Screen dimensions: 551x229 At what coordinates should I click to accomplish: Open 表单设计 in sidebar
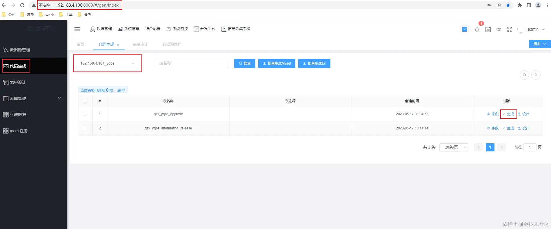tap(33, 82)
